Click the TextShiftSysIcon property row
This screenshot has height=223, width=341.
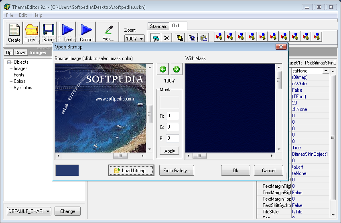(x=293, y=205)
